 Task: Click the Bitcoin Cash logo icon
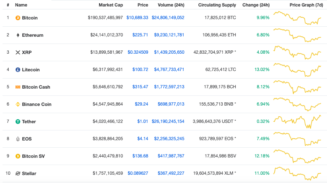click(18, 87)
